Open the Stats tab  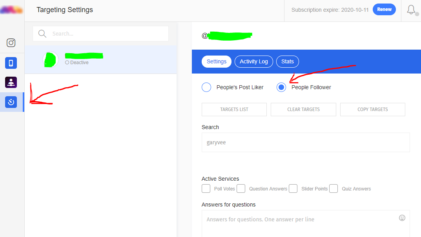point(287,61)
